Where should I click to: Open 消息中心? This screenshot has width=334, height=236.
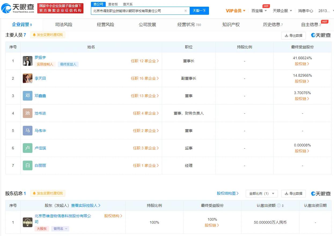click(306, 11)
